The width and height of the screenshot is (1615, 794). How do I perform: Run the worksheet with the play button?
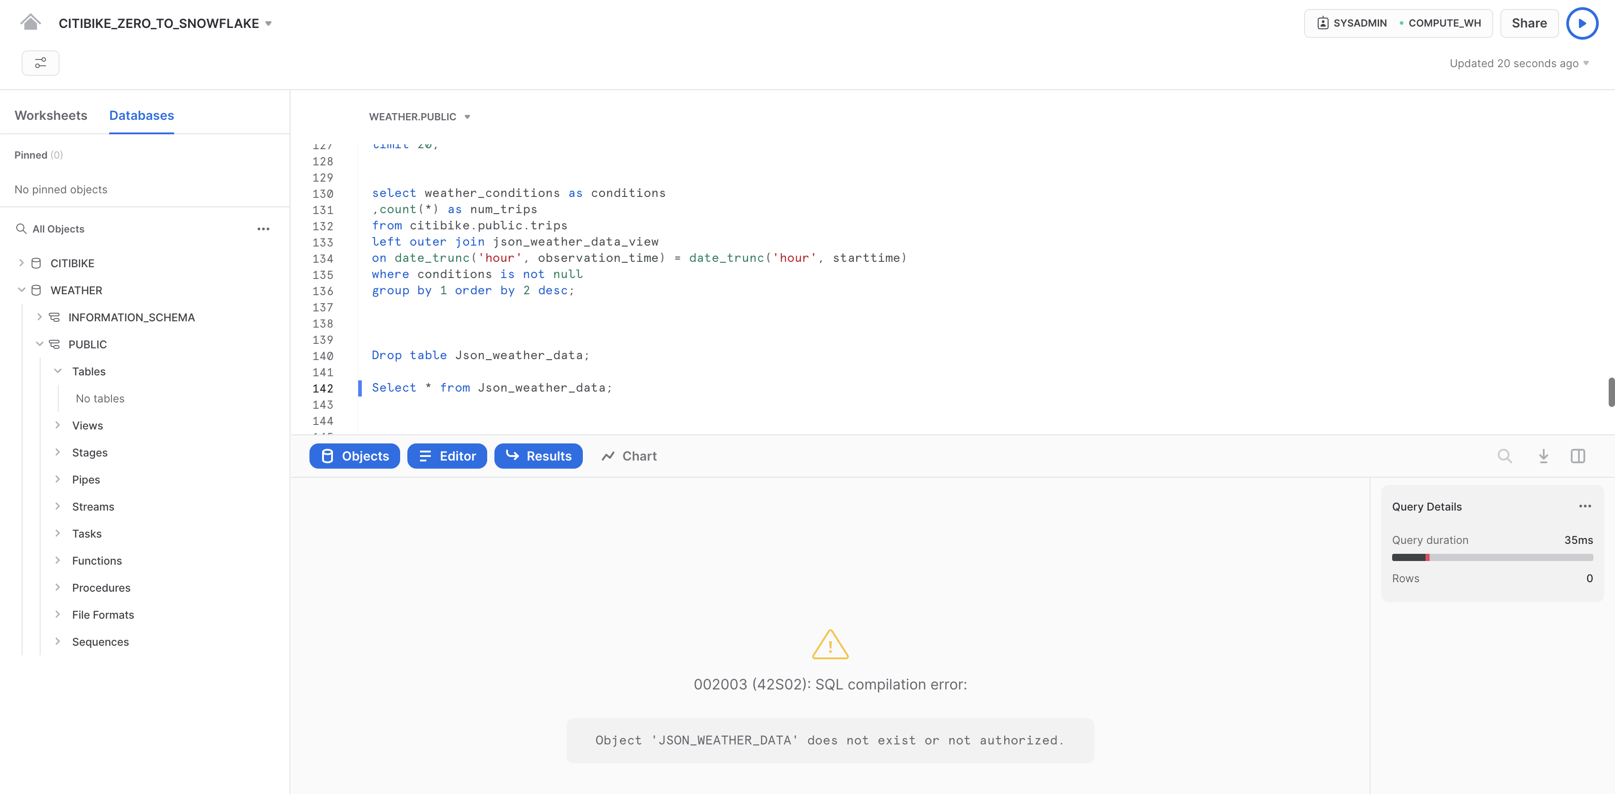pos(1582,23)
